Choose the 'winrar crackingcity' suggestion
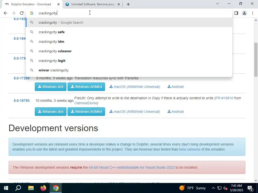This screenshot has width=258, height=193. pyautogui.click(x=129, y=70)
